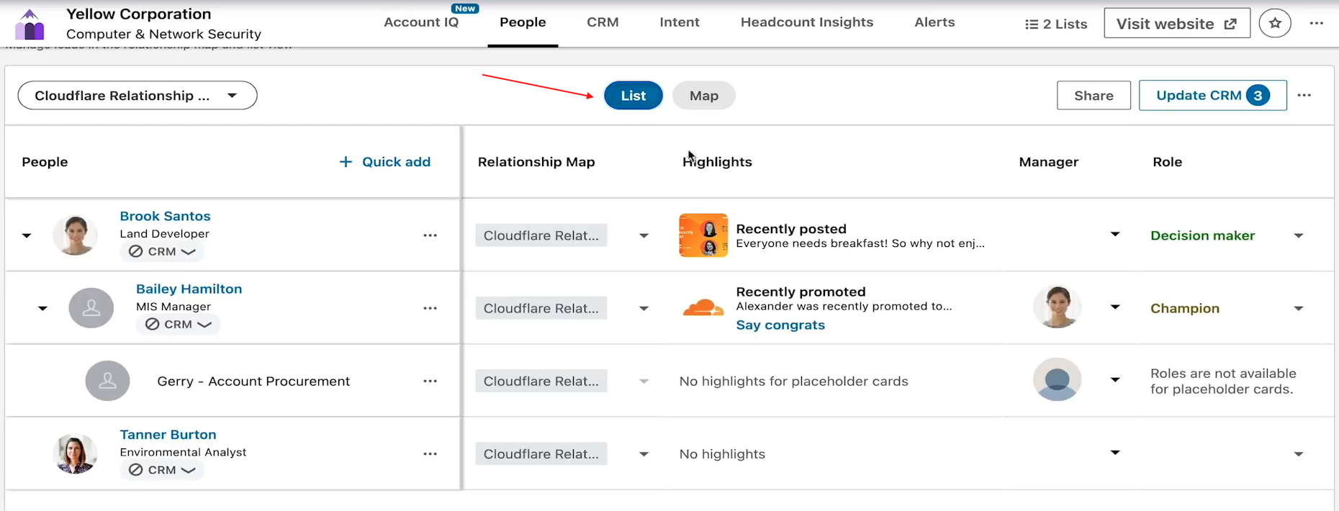Switch to List view
The height and width of the screenshot is (511, 1339).
point(633,96)
